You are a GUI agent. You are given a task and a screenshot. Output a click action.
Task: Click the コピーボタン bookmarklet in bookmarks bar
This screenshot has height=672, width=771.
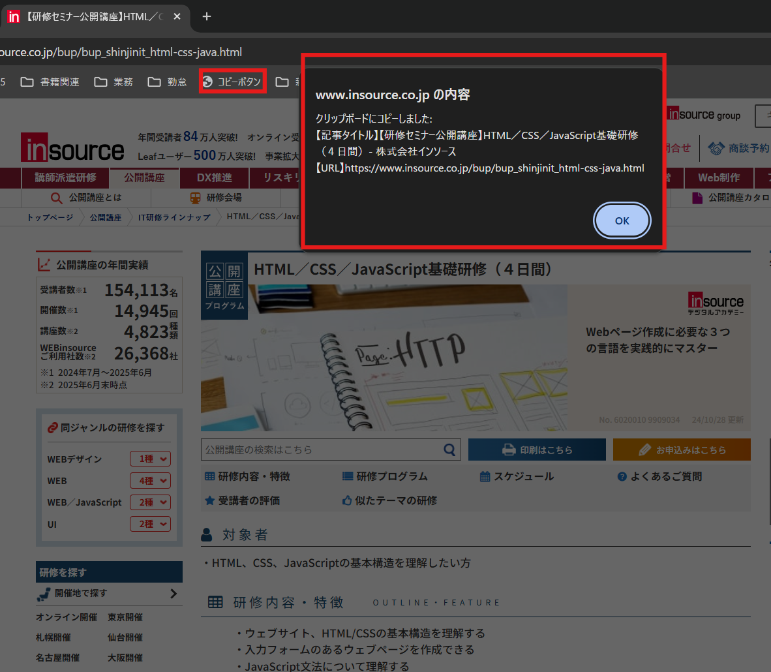pos(233,82)
